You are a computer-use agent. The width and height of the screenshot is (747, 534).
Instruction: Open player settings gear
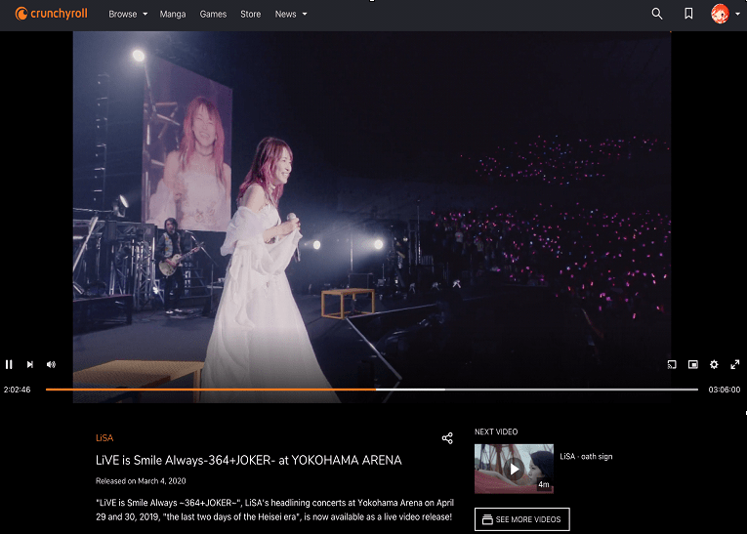tap(714, 364)
